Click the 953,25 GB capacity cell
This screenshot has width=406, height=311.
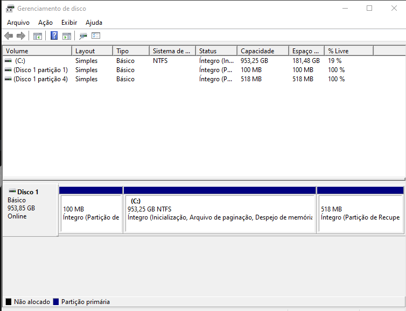pos(254,61)
